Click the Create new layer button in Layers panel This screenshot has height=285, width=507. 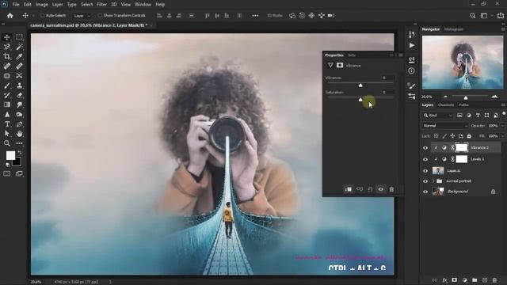[484, 280]
